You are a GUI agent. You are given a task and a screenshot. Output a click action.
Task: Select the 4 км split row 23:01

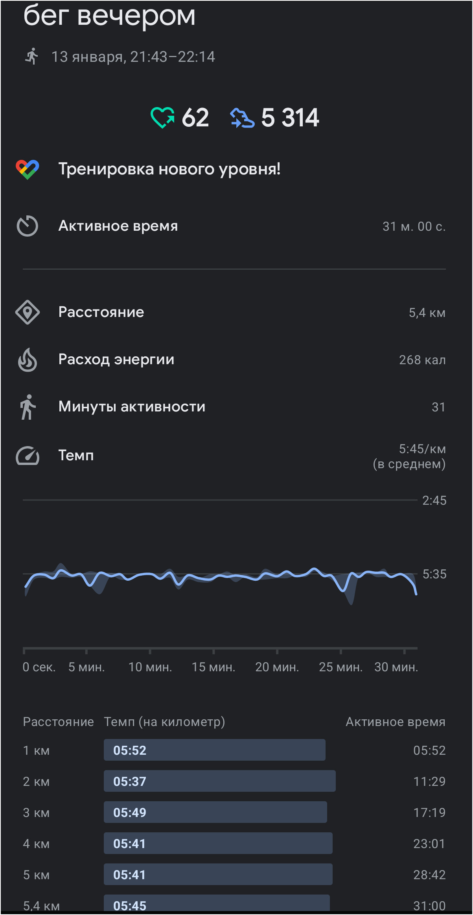234,843
